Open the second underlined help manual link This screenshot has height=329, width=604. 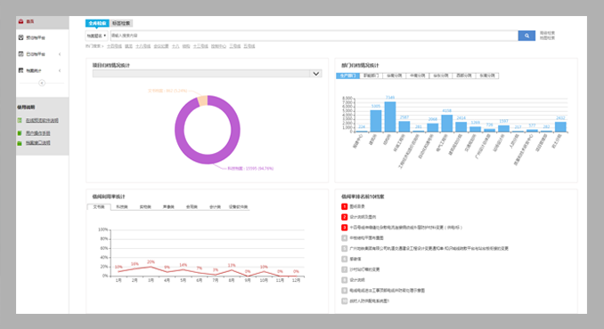pos(37,133)
